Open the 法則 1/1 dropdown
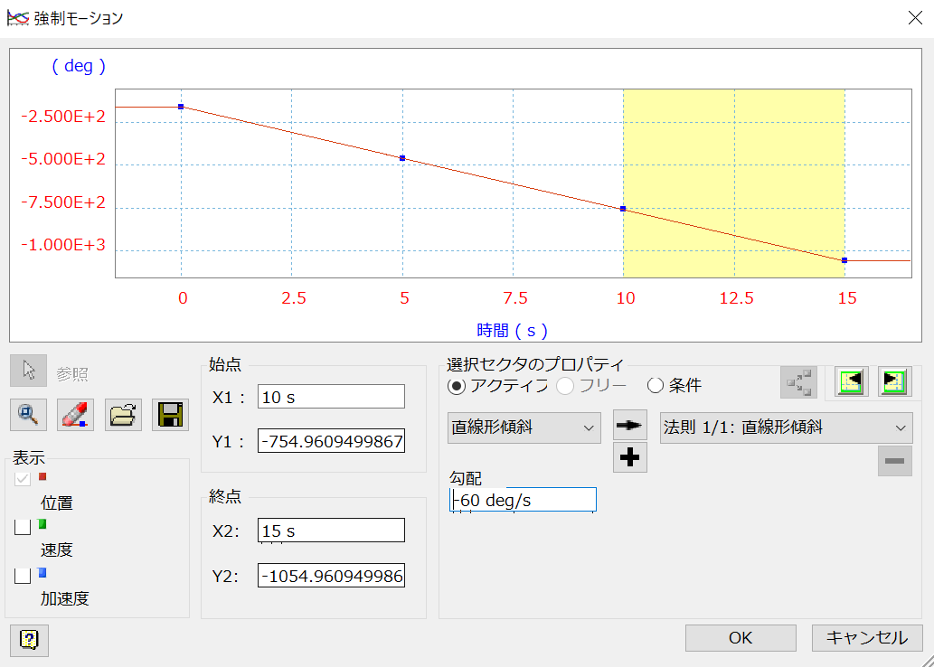934x667 pixels. [785, 427]
